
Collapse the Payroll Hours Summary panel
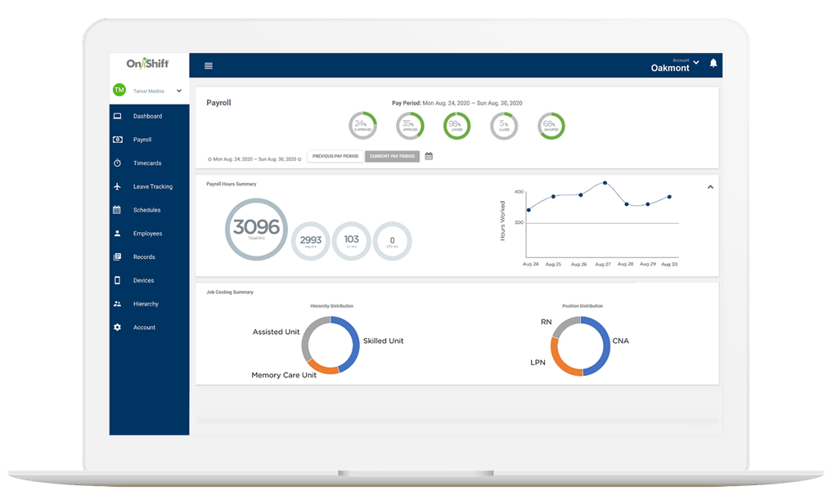click(x=710, y=186)
